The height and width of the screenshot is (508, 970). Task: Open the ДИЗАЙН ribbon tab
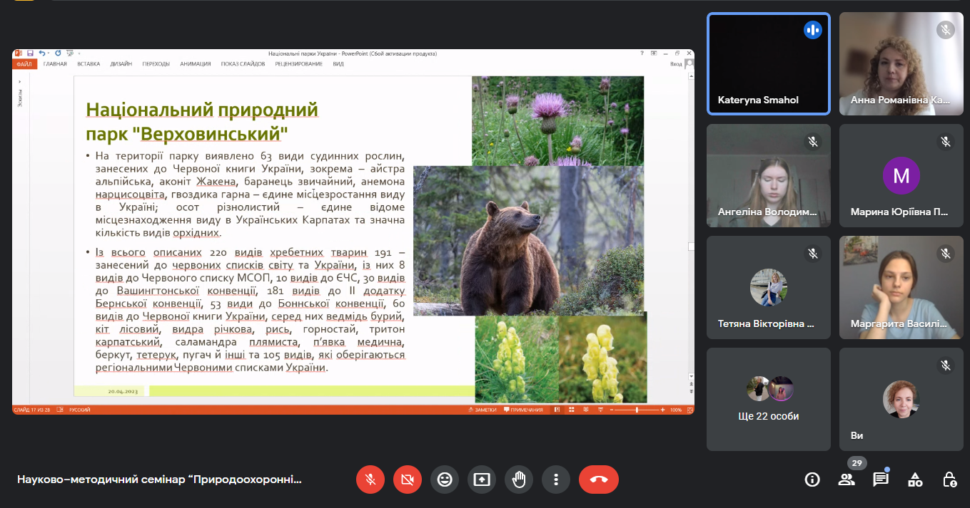[121, 64]
